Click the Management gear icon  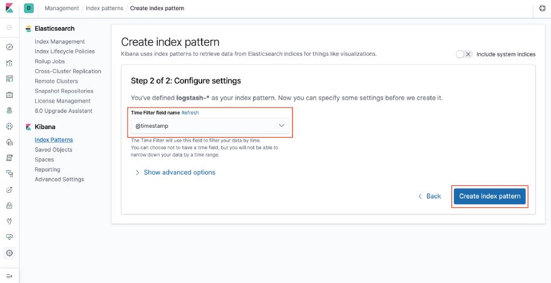point(9,253)
